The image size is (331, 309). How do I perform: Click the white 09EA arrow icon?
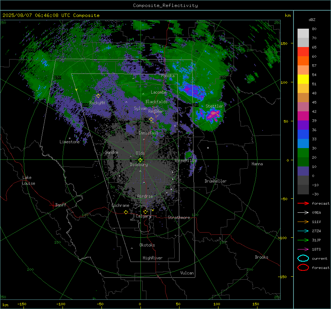303,213
